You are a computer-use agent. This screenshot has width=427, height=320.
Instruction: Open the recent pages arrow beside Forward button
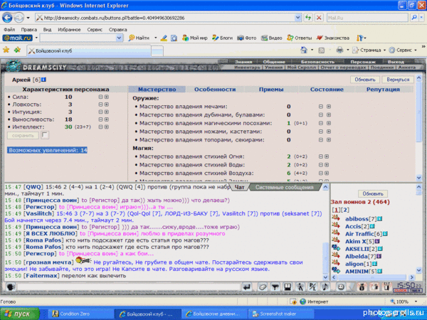point(28,18)
